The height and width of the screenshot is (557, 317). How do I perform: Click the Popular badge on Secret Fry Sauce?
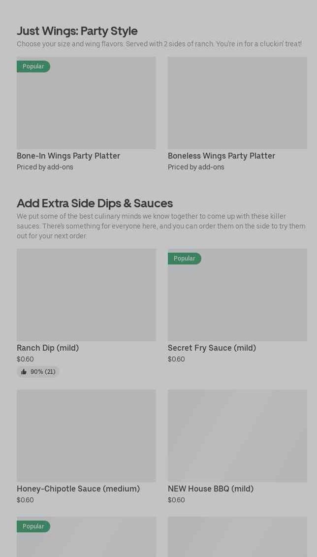pos(185,258)
